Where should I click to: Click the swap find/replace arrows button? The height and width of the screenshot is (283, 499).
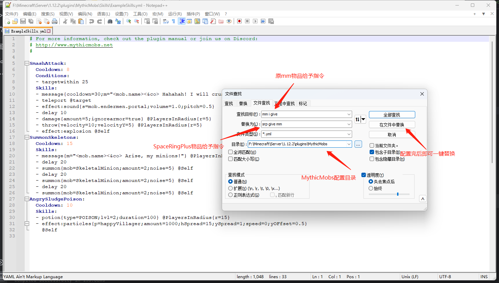(360, 119)
